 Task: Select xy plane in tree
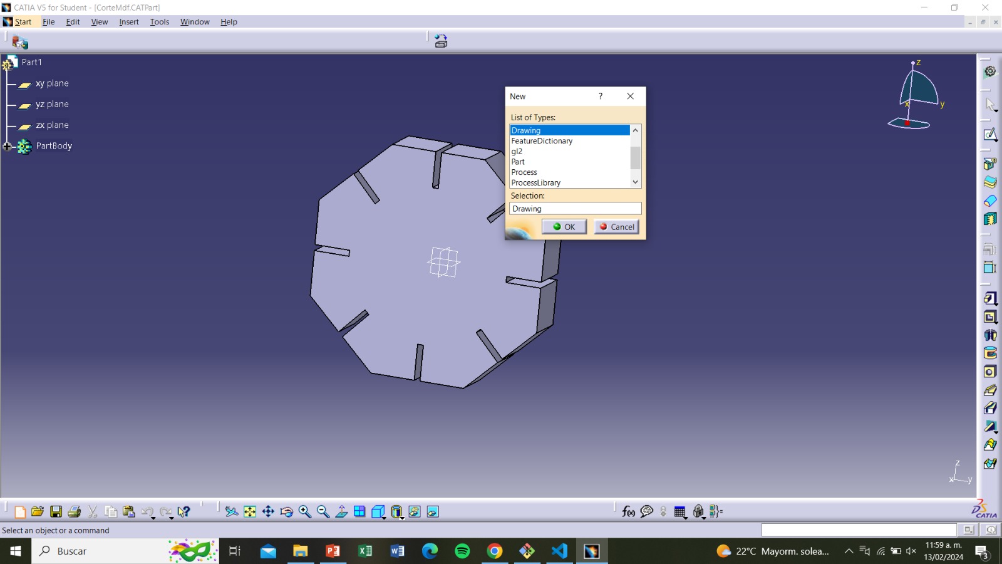[52, 83]
